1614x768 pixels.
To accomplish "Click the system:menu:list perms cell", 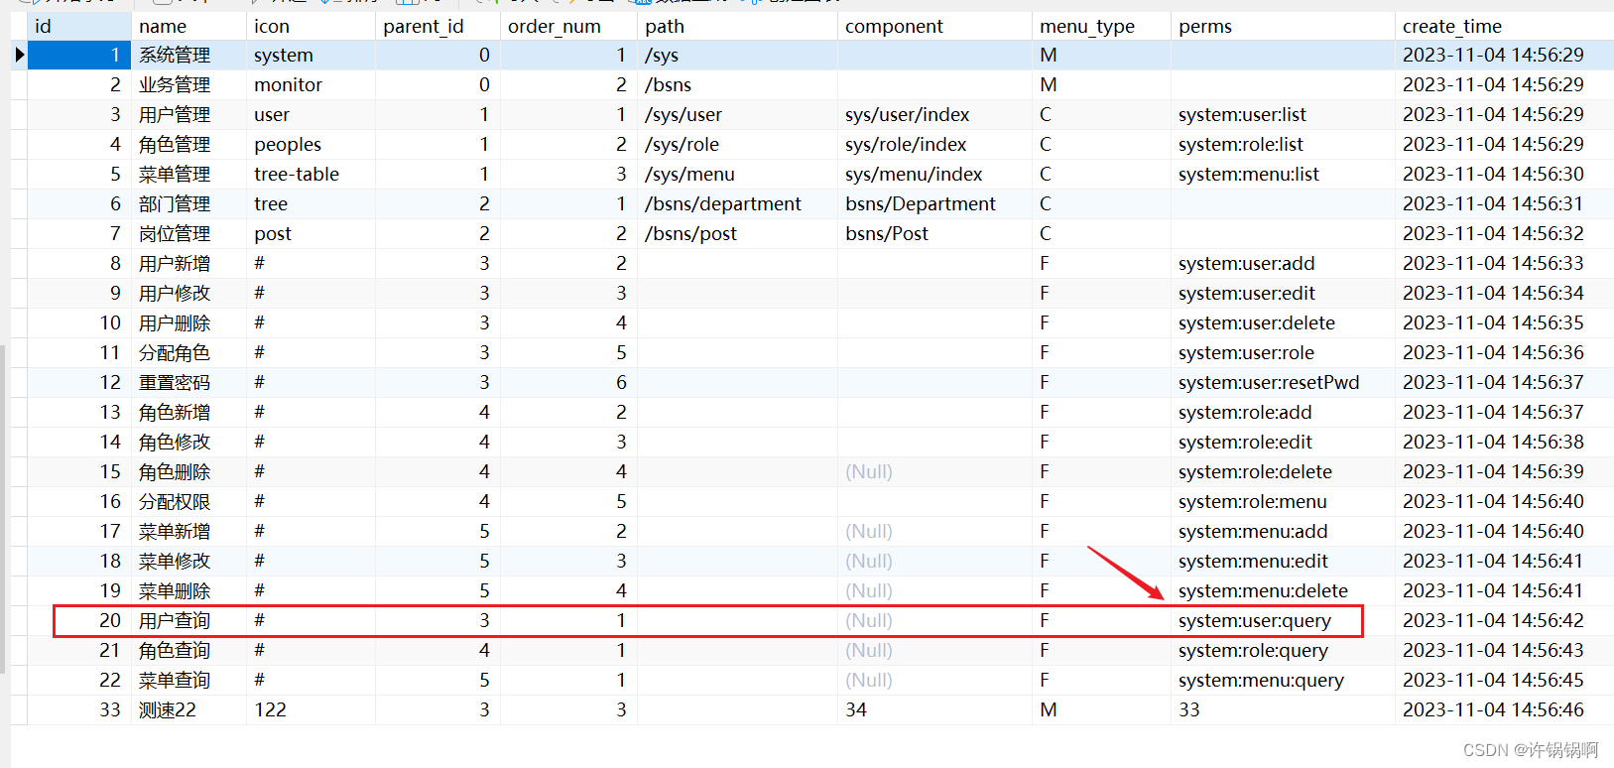I will [x=1283, y=175].
